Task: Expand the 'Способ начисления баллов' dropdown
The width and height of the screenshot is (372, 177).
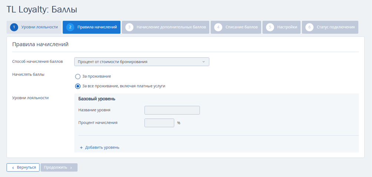Action: point(142,62)
